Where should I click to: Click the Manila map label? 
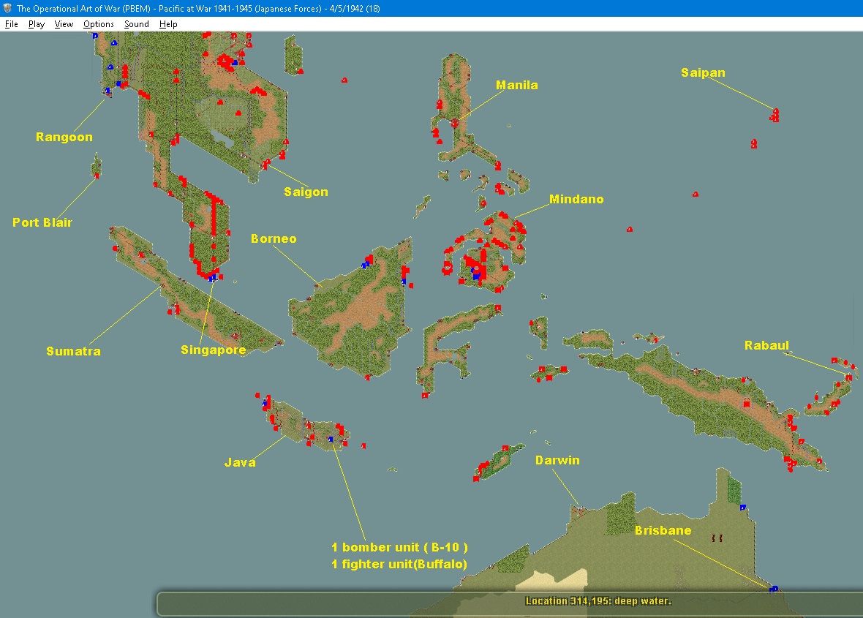click(x=517, y=86)
